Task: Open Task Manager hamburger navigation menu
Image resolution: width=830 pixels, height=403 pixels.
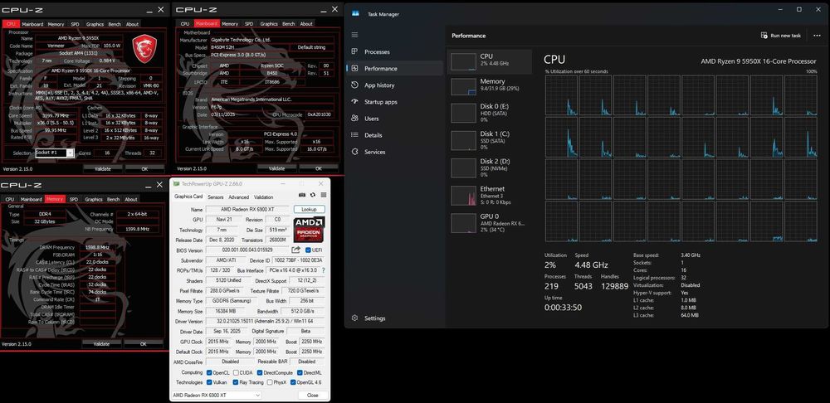Action: point(354,35)
